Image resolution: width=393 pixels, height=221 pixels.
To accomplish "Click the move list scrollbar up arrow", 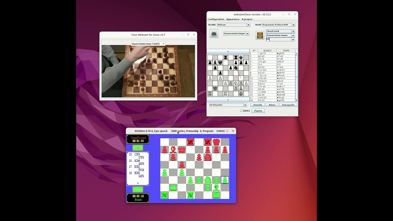I will coord(296,54).
